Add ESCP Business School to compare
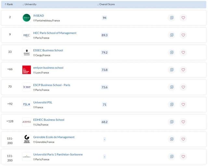208x166 pixels. pyautogui.click(x=172, y=87)
